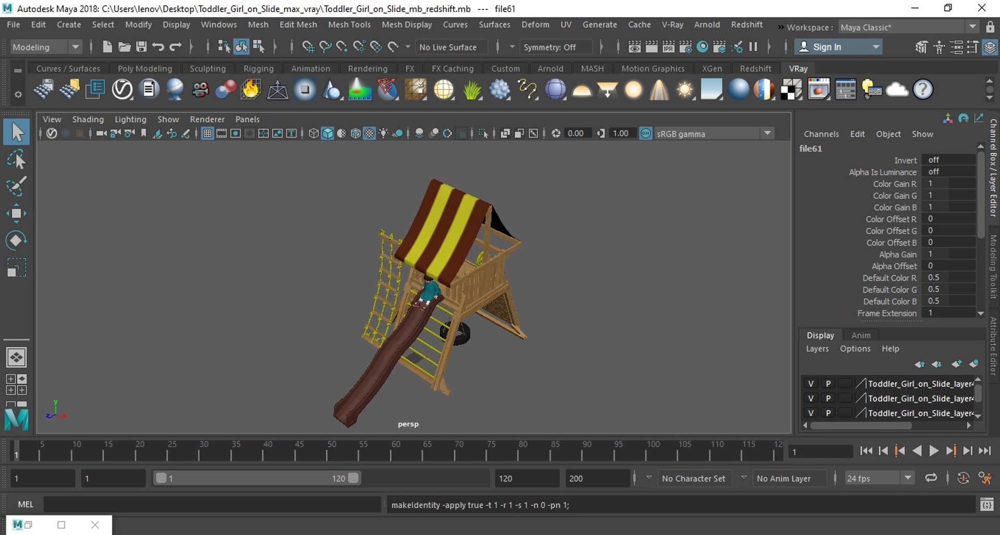This screenshot has width=1000, height=535.
Task: Click the V-Ray sphere light shelf icon
Action: pos(633,90)
